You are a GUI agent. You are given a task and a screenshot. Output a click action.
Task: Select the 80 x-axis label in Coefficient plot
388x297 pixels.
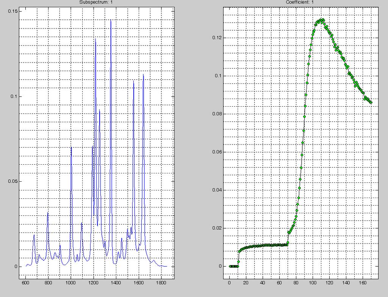click(x=296, y=283)
